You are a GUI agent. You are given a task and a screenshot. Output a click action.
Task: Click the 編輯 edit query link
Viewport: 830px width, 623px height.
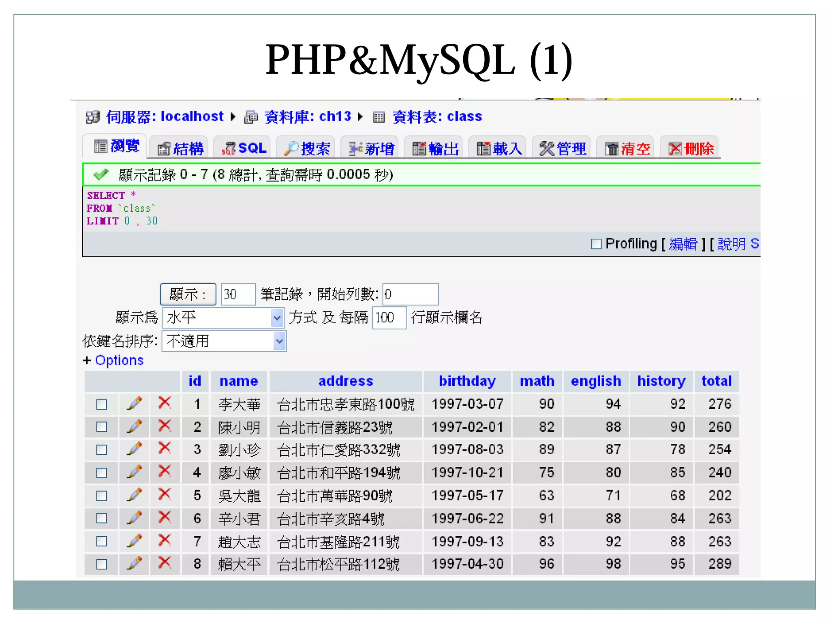[683, 244]
